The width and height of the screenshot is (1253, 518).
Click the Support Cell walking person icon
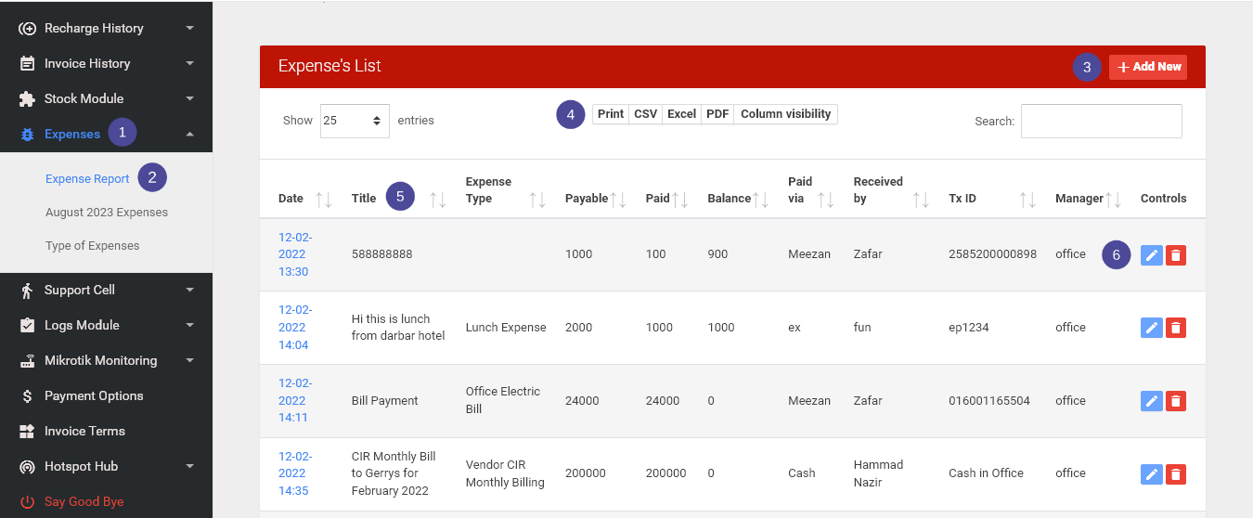tap(27, 291)
